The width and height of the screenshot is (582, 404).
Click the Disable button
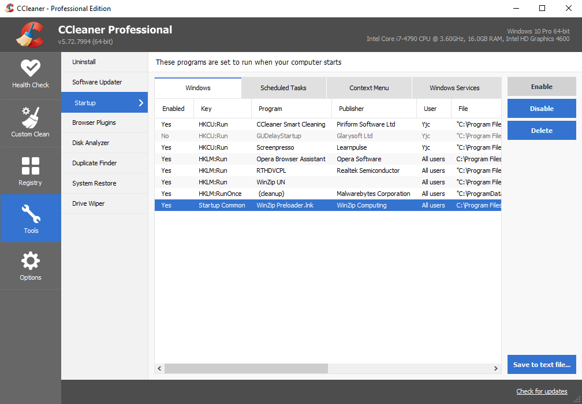tap(542, 109)
